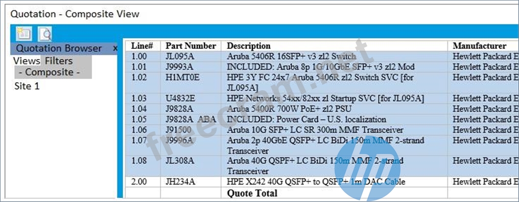Switch to the Views tab
This screenshot has height=202, width=519.
[27, 61]
